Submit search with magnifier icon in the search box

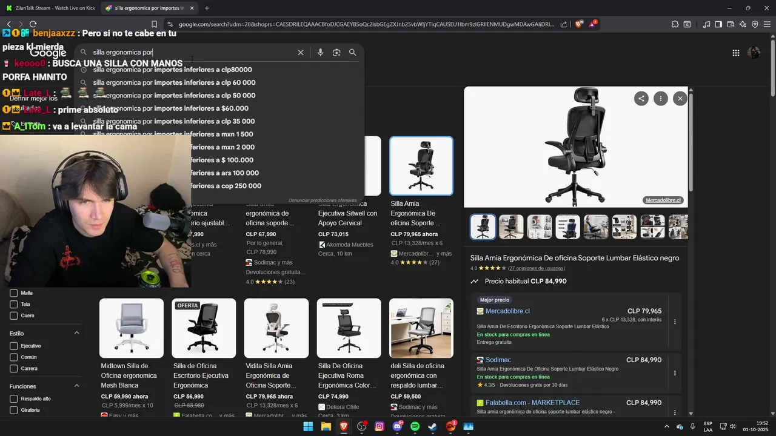(352, 53)
